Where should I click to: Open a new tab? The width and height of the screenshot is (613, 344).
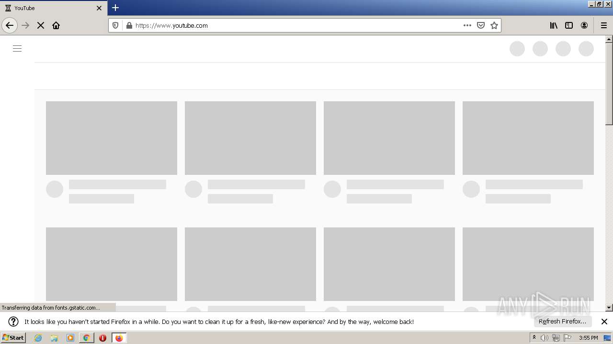point(115,8)
